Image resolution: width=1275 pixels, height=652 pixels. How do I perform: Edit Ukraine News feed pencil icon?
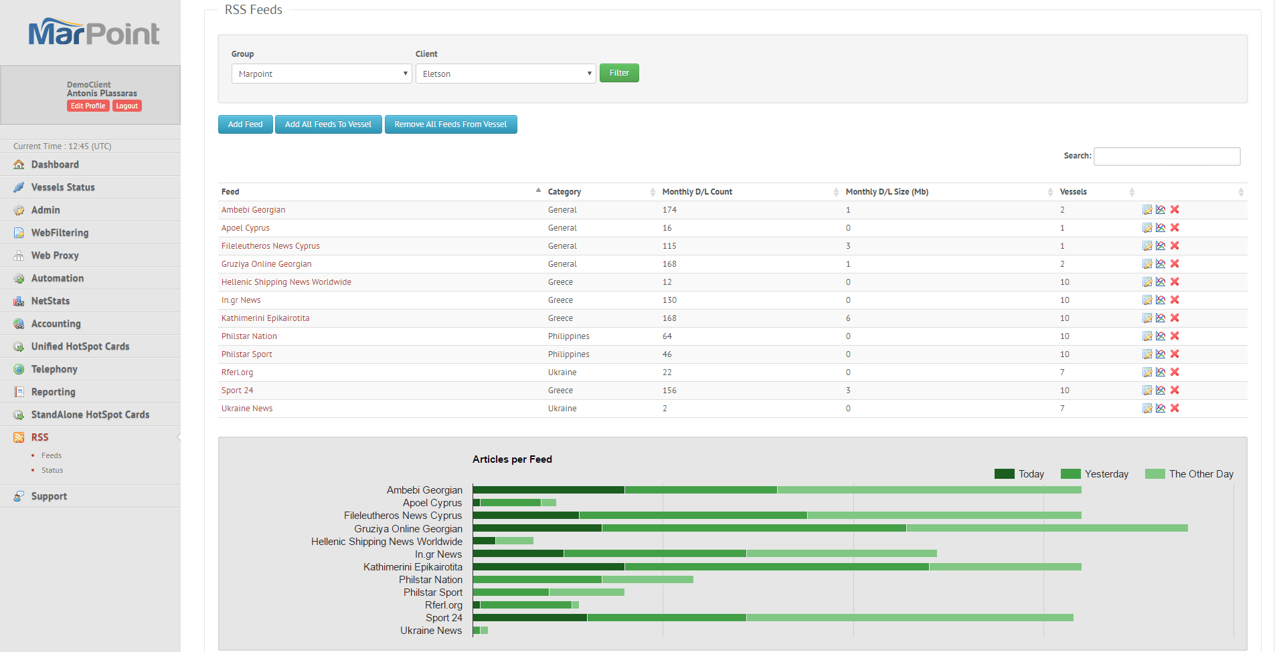[x=1147, y=409]
